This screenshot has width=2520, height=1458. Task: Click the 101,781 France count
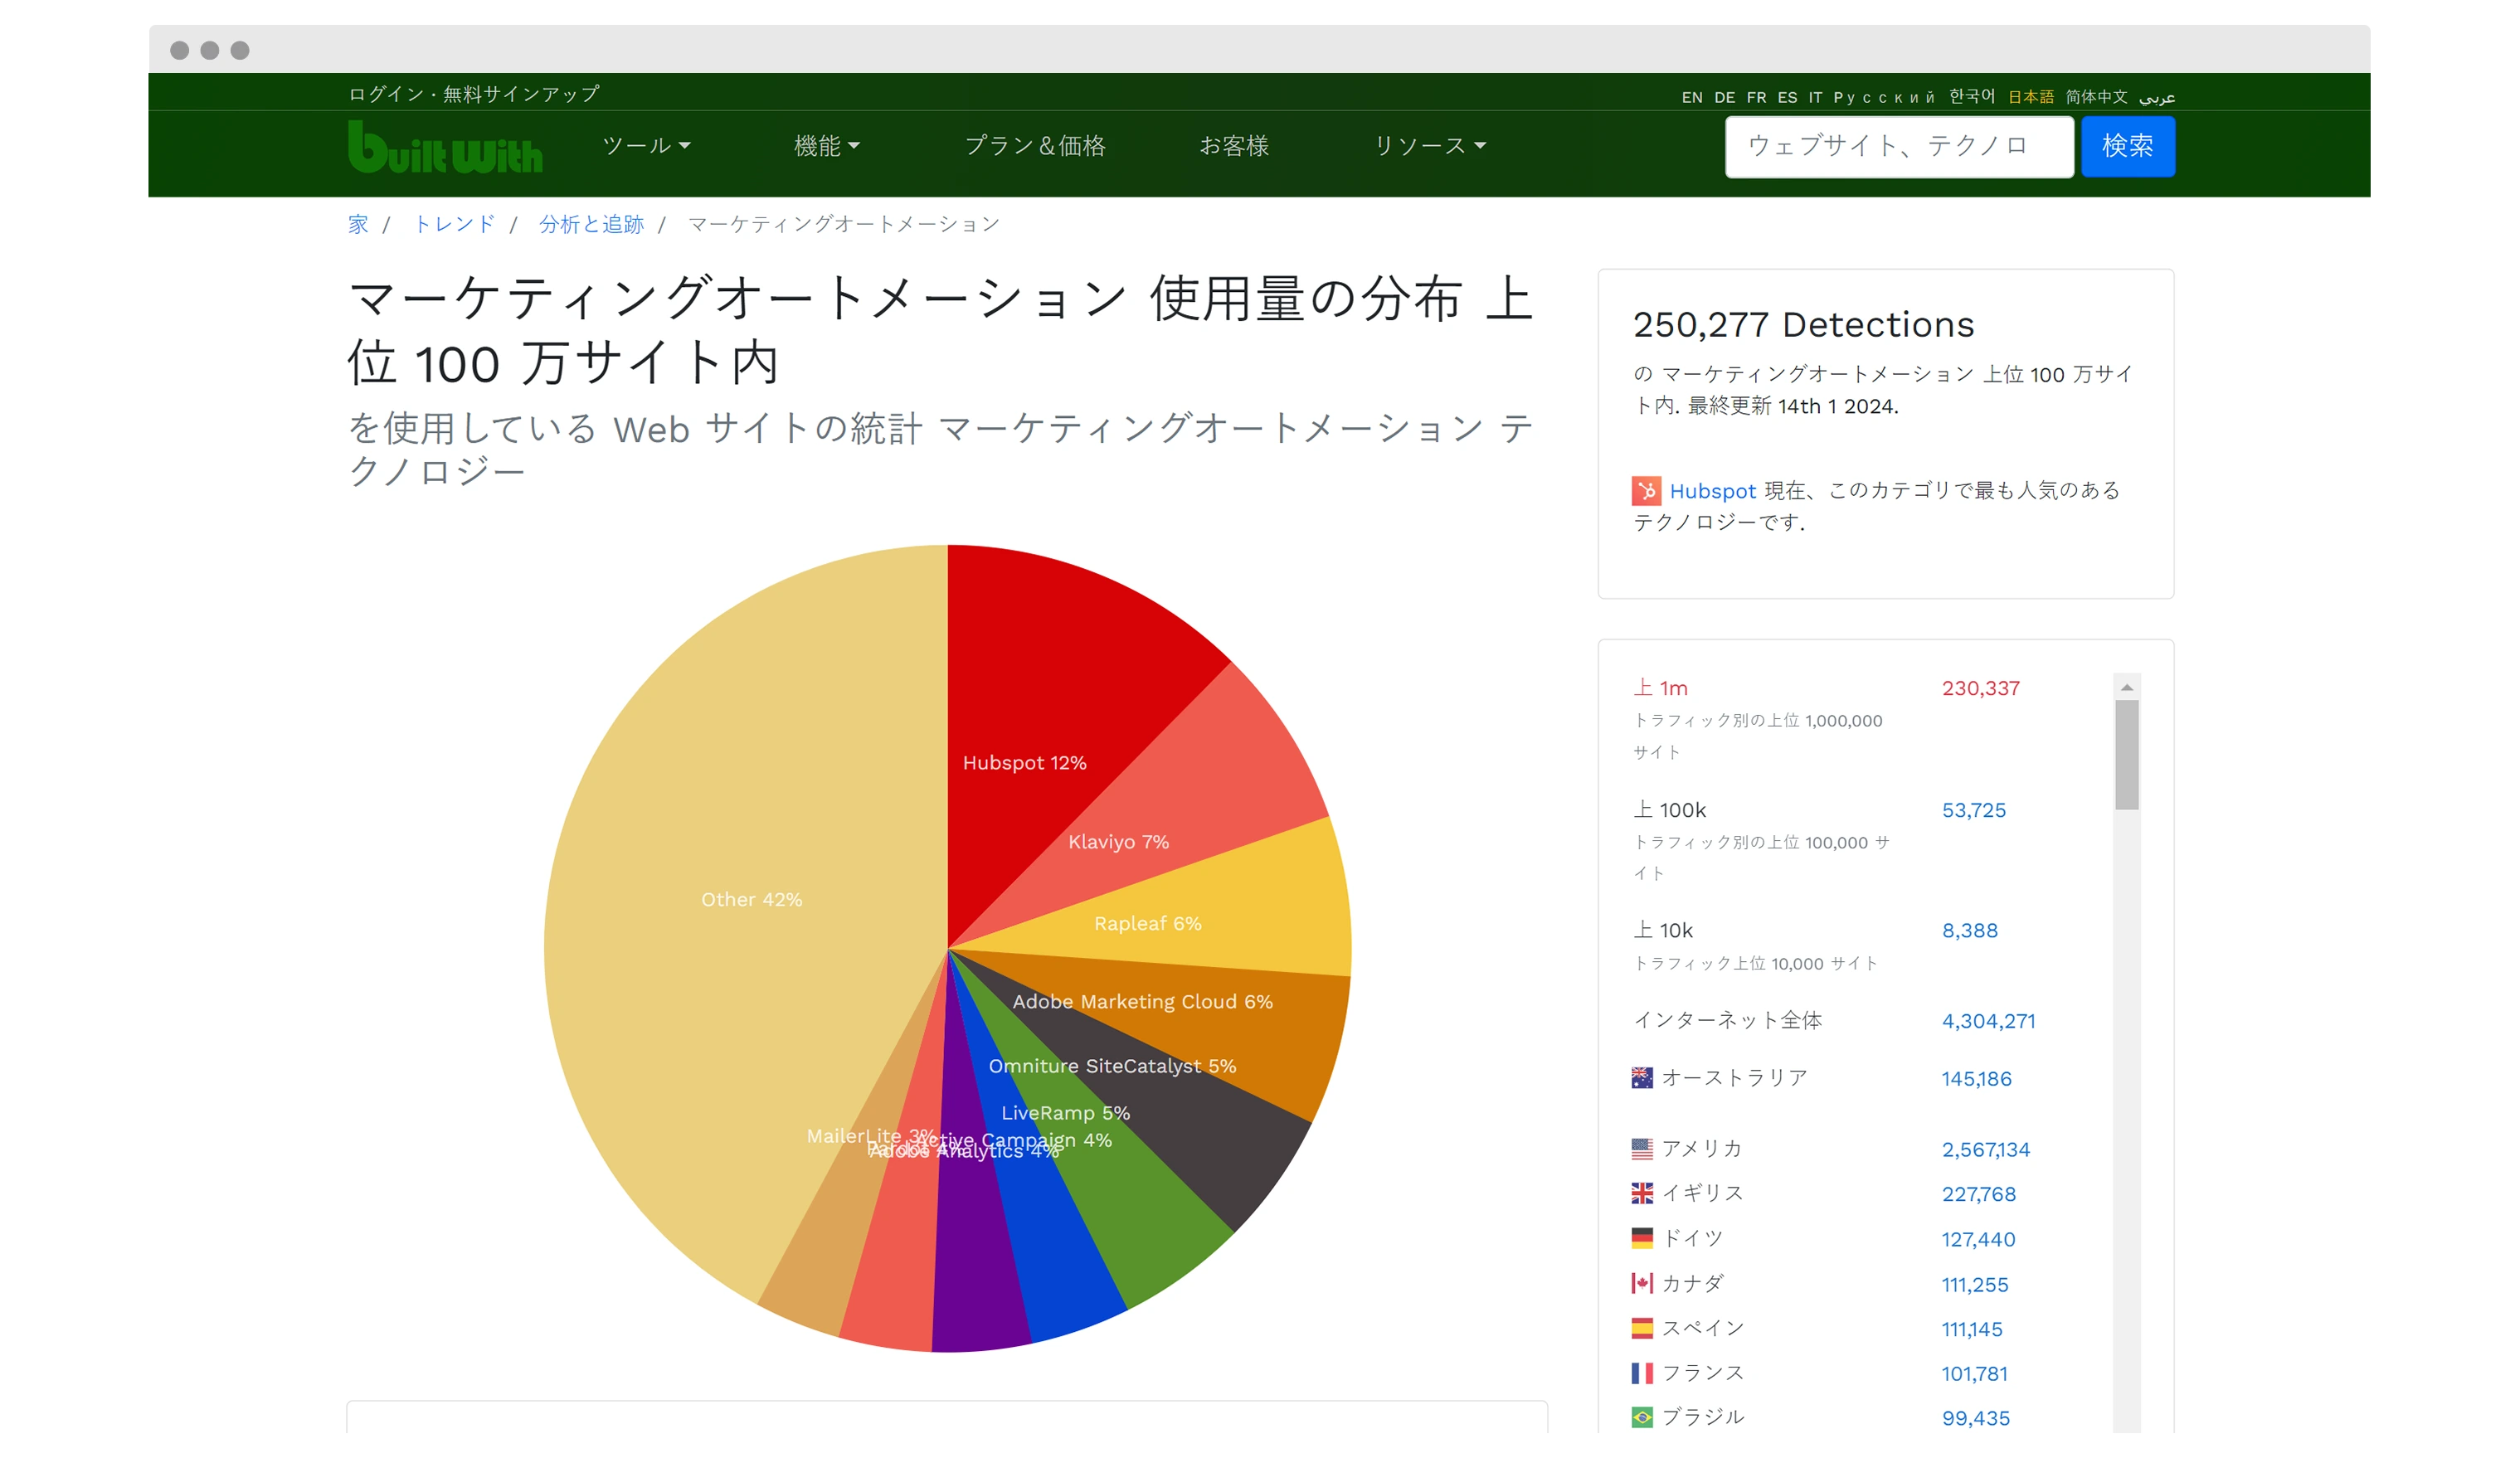coord(1975,1374)
